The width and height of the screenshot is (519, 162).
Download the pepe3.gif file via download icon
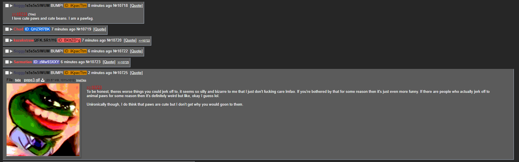(x=43, y=80)
